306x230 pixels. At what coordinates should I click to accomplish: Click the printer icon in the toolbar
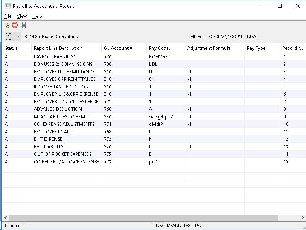coord(24,25)
